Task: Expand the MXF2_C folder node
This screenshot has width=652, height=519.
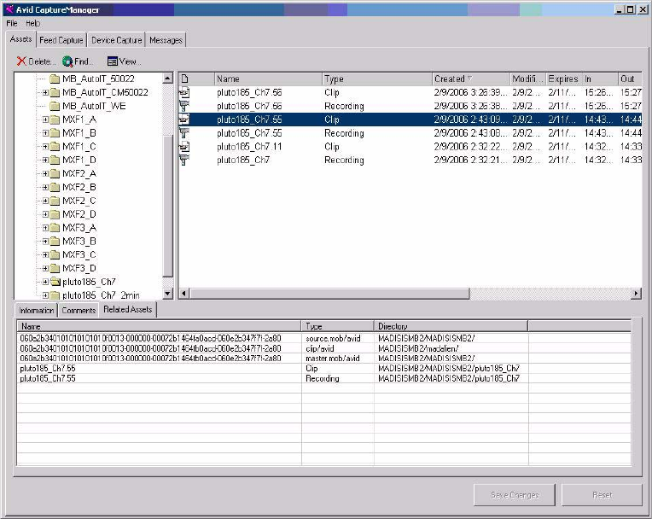Action: tap(45, 201)
